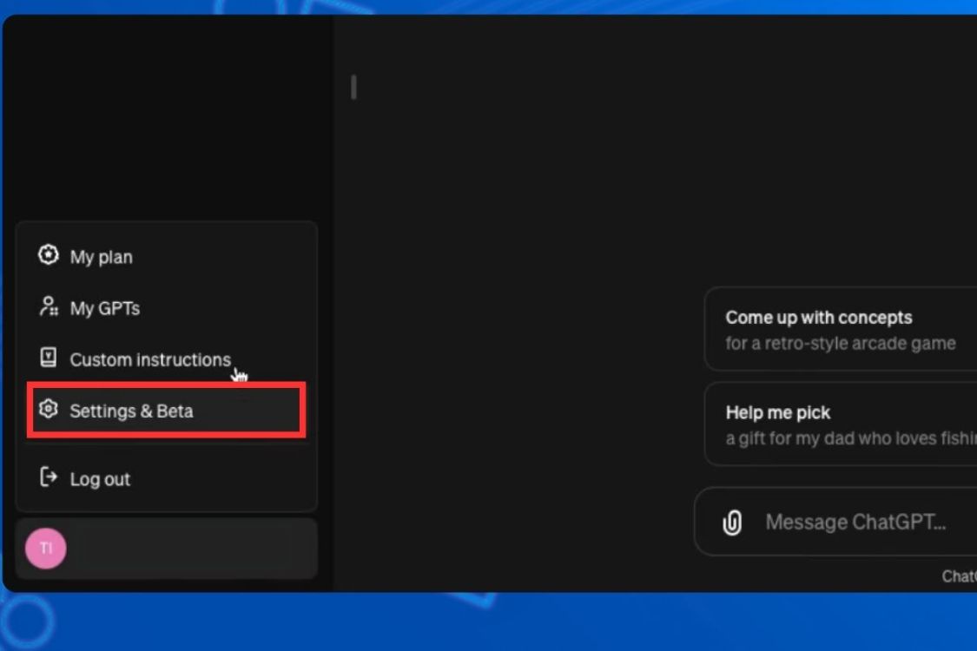Click the Custom instructions document icon

(49, 358)
